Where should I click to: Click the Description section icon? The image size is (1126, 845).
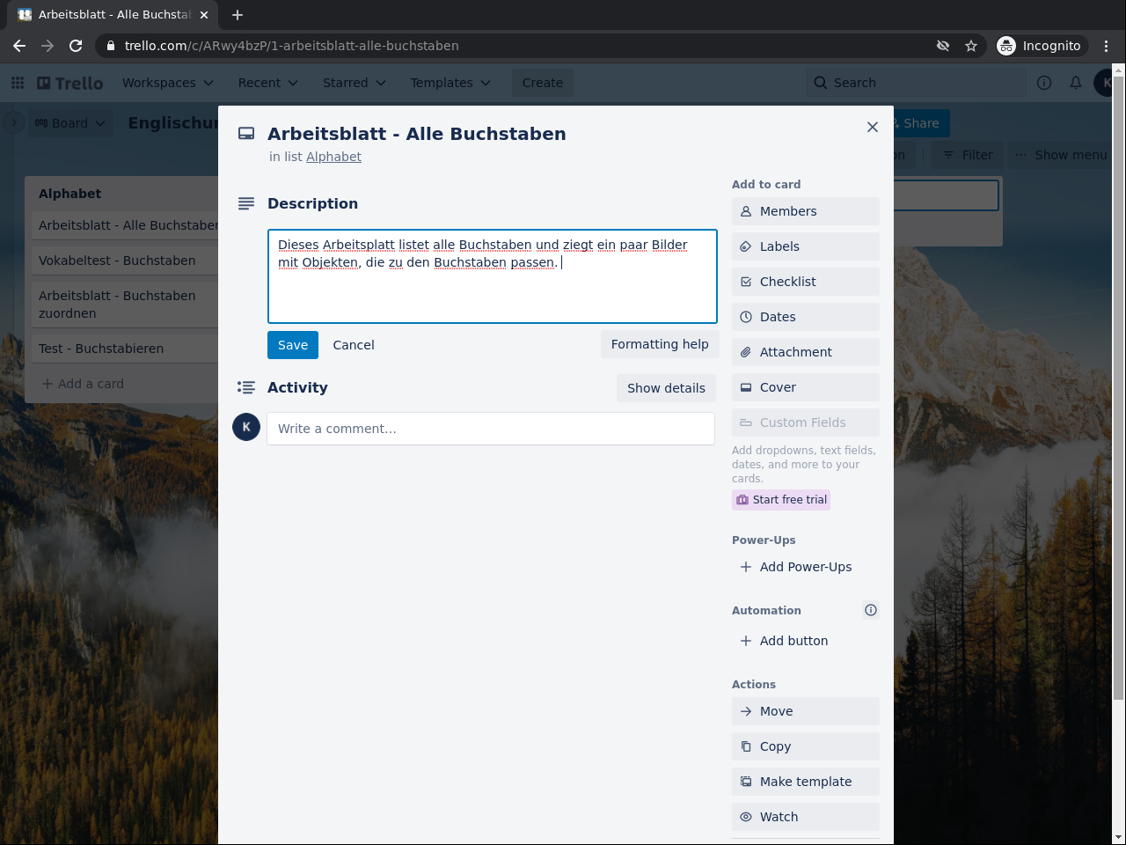point(246,203)
